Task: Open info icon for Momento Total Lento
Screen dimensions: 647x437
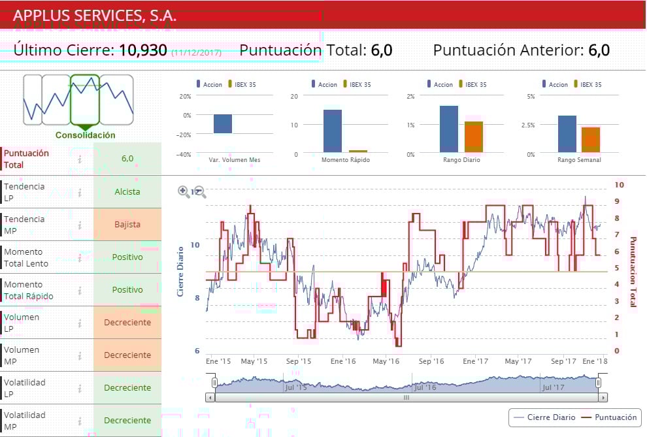Action: tap(80, 257)
